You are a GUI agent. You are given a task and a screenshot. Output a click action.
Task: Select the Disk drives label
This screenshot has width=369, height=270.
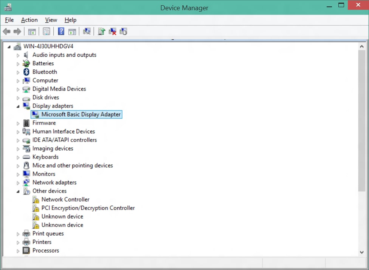(x=46, y=97)
